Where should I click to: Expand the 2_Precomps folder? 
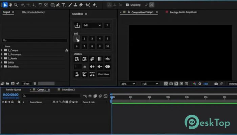coord(2,54)
